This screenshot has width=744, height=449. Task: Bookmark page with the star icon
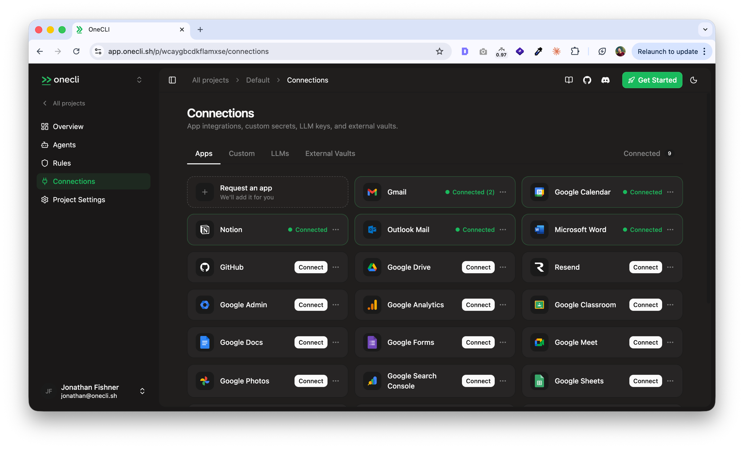click(x=439, y=51)
